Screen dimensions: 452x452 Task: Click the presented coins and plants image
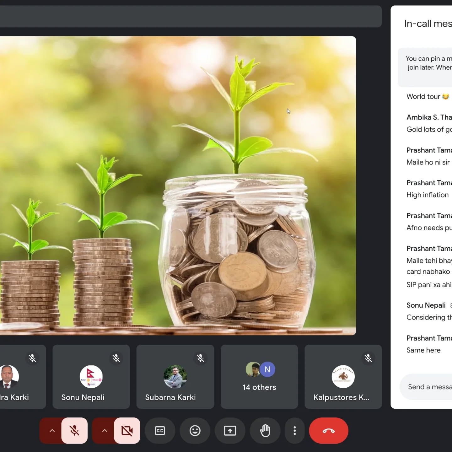coord(178,185)
